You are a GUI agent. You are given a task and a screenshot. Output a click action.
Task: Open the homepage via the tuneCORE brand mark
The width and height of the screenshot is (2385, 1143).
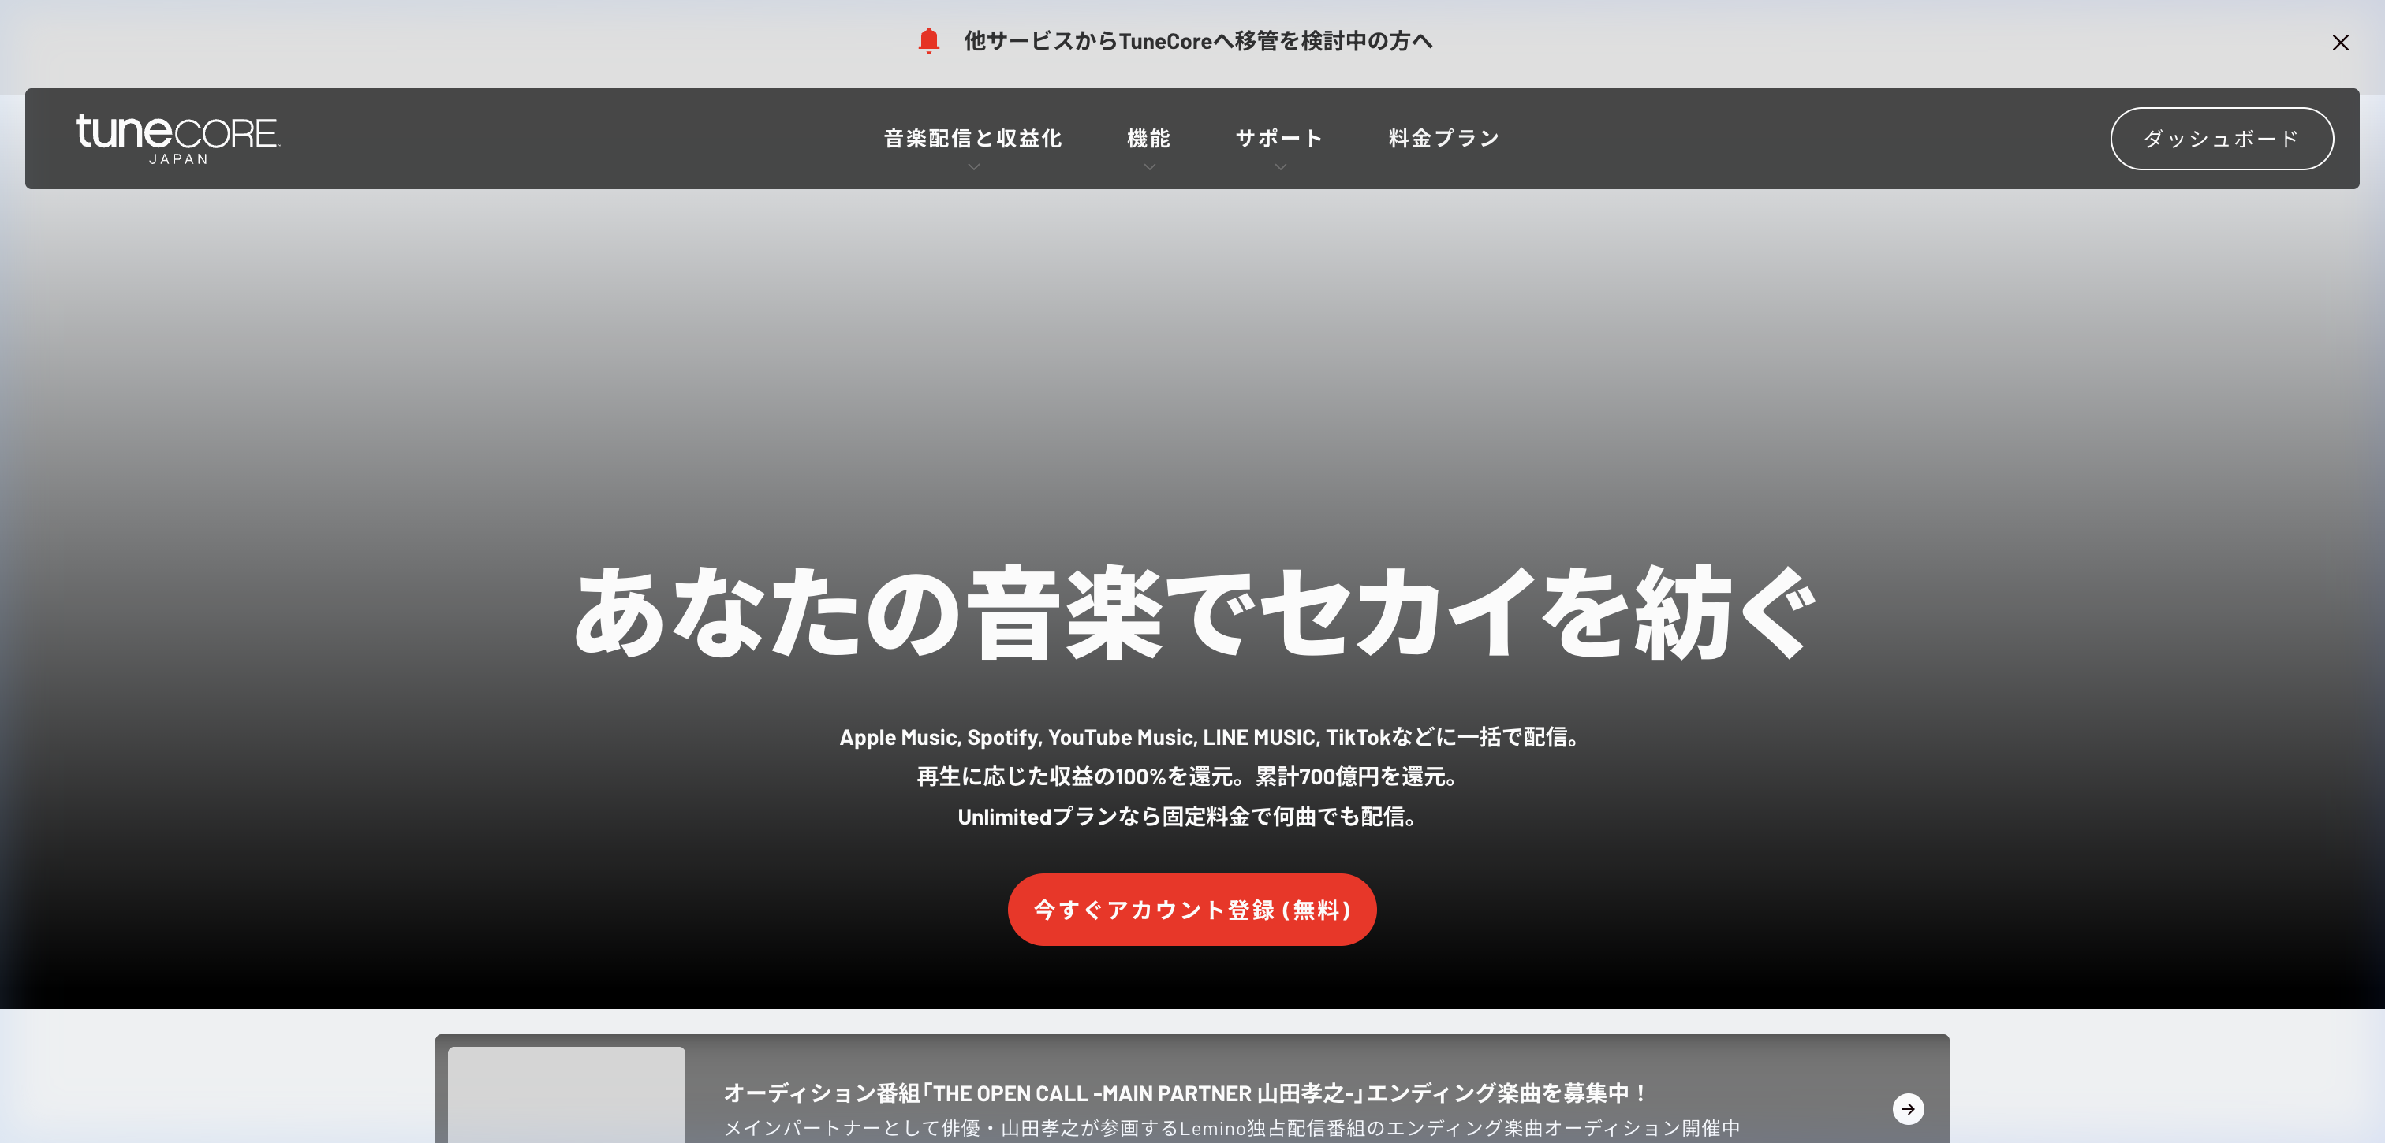click(x=176, y=137)
